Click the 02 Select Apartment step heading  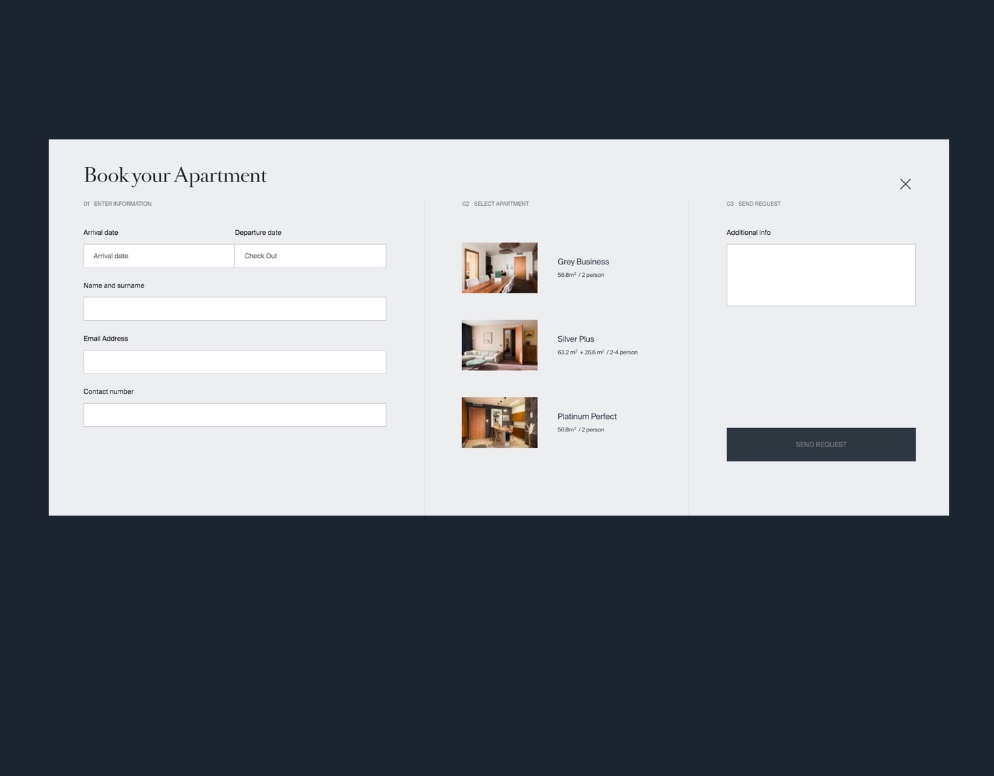[x=496, y=204]
